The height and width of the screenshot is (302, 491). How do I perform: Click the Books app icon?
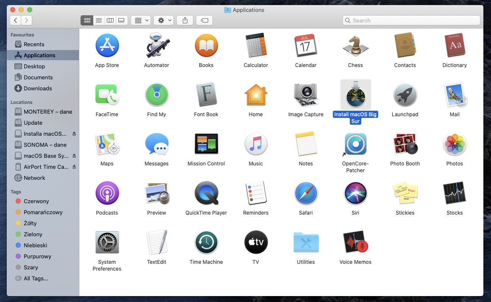coord(206,46)
